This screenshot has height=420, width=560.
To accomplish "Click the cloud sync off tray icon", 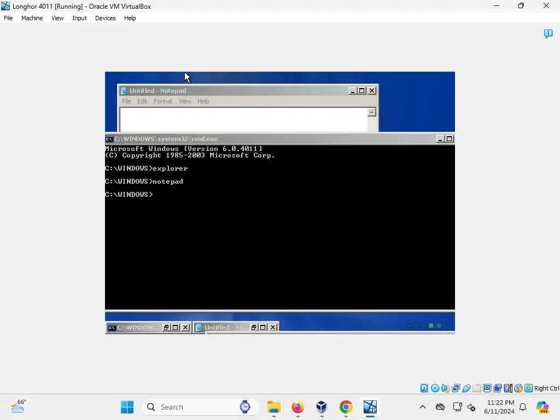I will 440,407.
